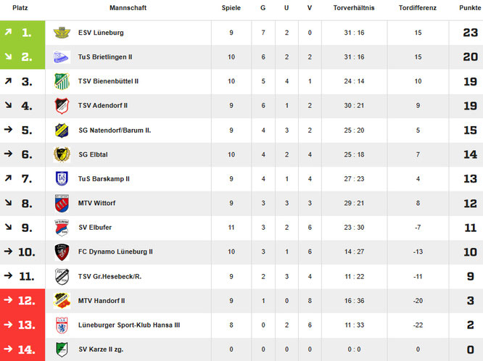
Task: Click the FC Dynamo Lüneburg II crest
Action: [x=62, y=252]
